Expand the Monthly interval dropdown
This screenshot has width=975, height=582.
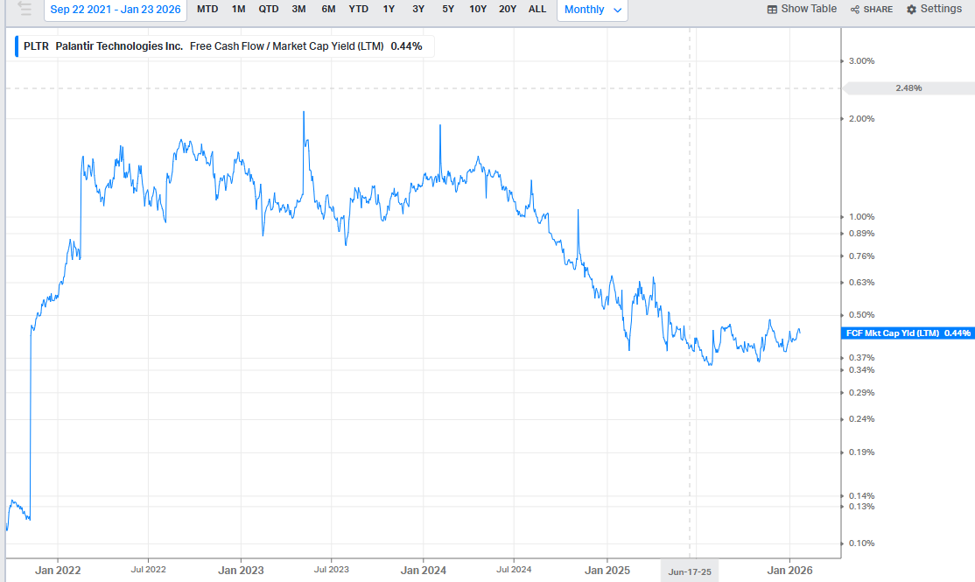(x=593, y=10)
